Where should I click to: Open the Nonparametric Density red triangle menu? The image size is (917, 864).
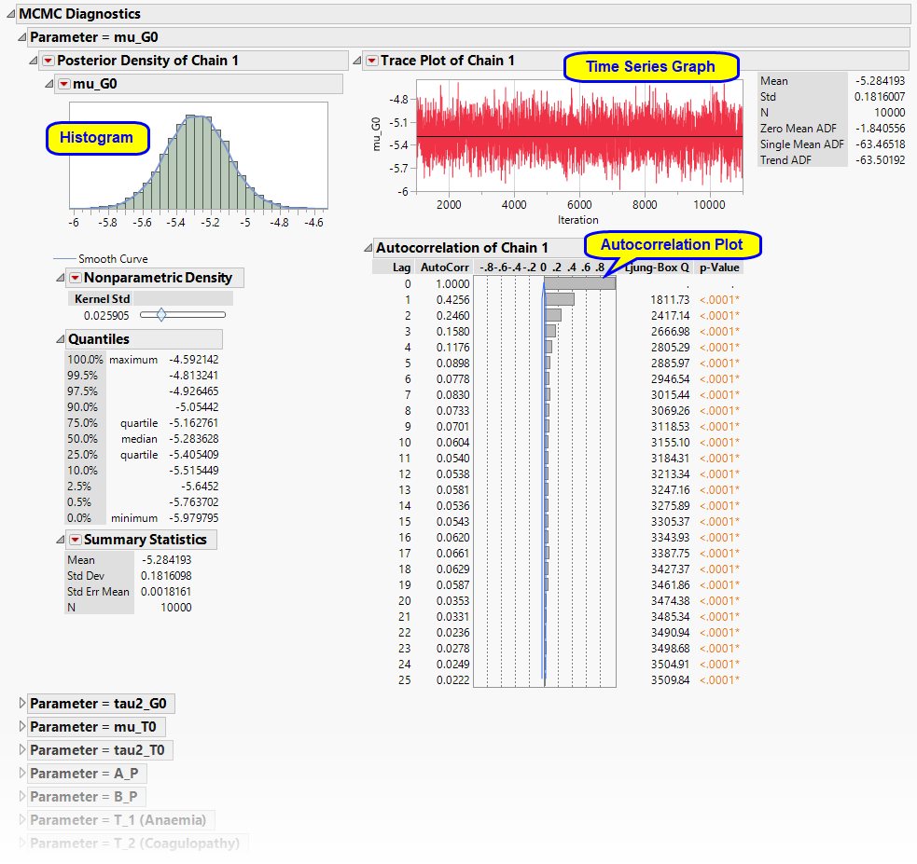[75, 278]
